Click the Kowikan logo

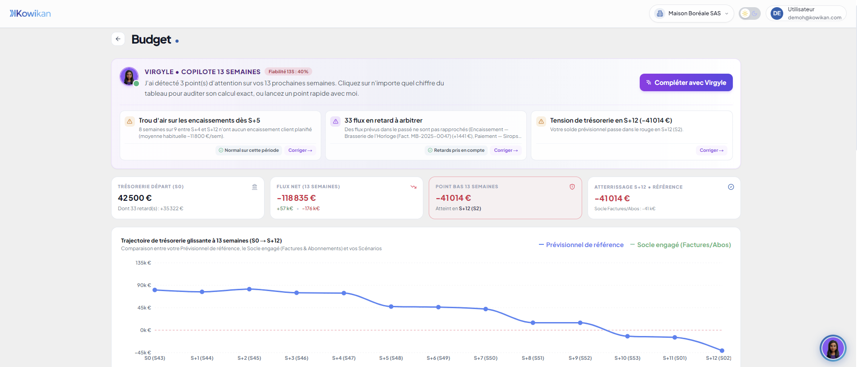30,13
